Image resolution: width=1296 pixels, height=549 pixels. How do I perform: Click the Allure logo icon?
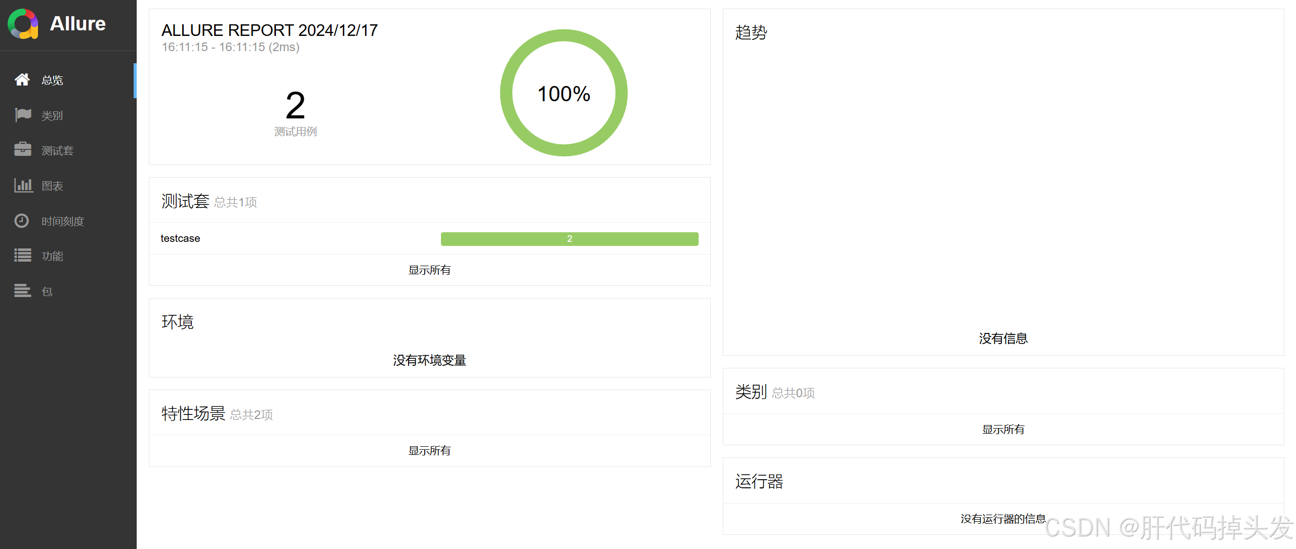click(x=23, y=24)
